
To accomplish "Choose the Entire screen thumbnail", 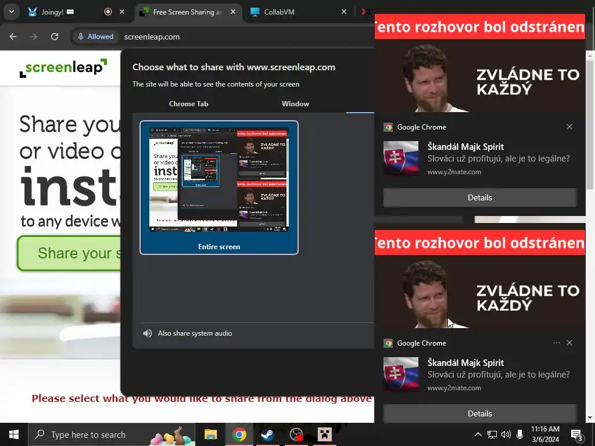I will pos(219,188).
